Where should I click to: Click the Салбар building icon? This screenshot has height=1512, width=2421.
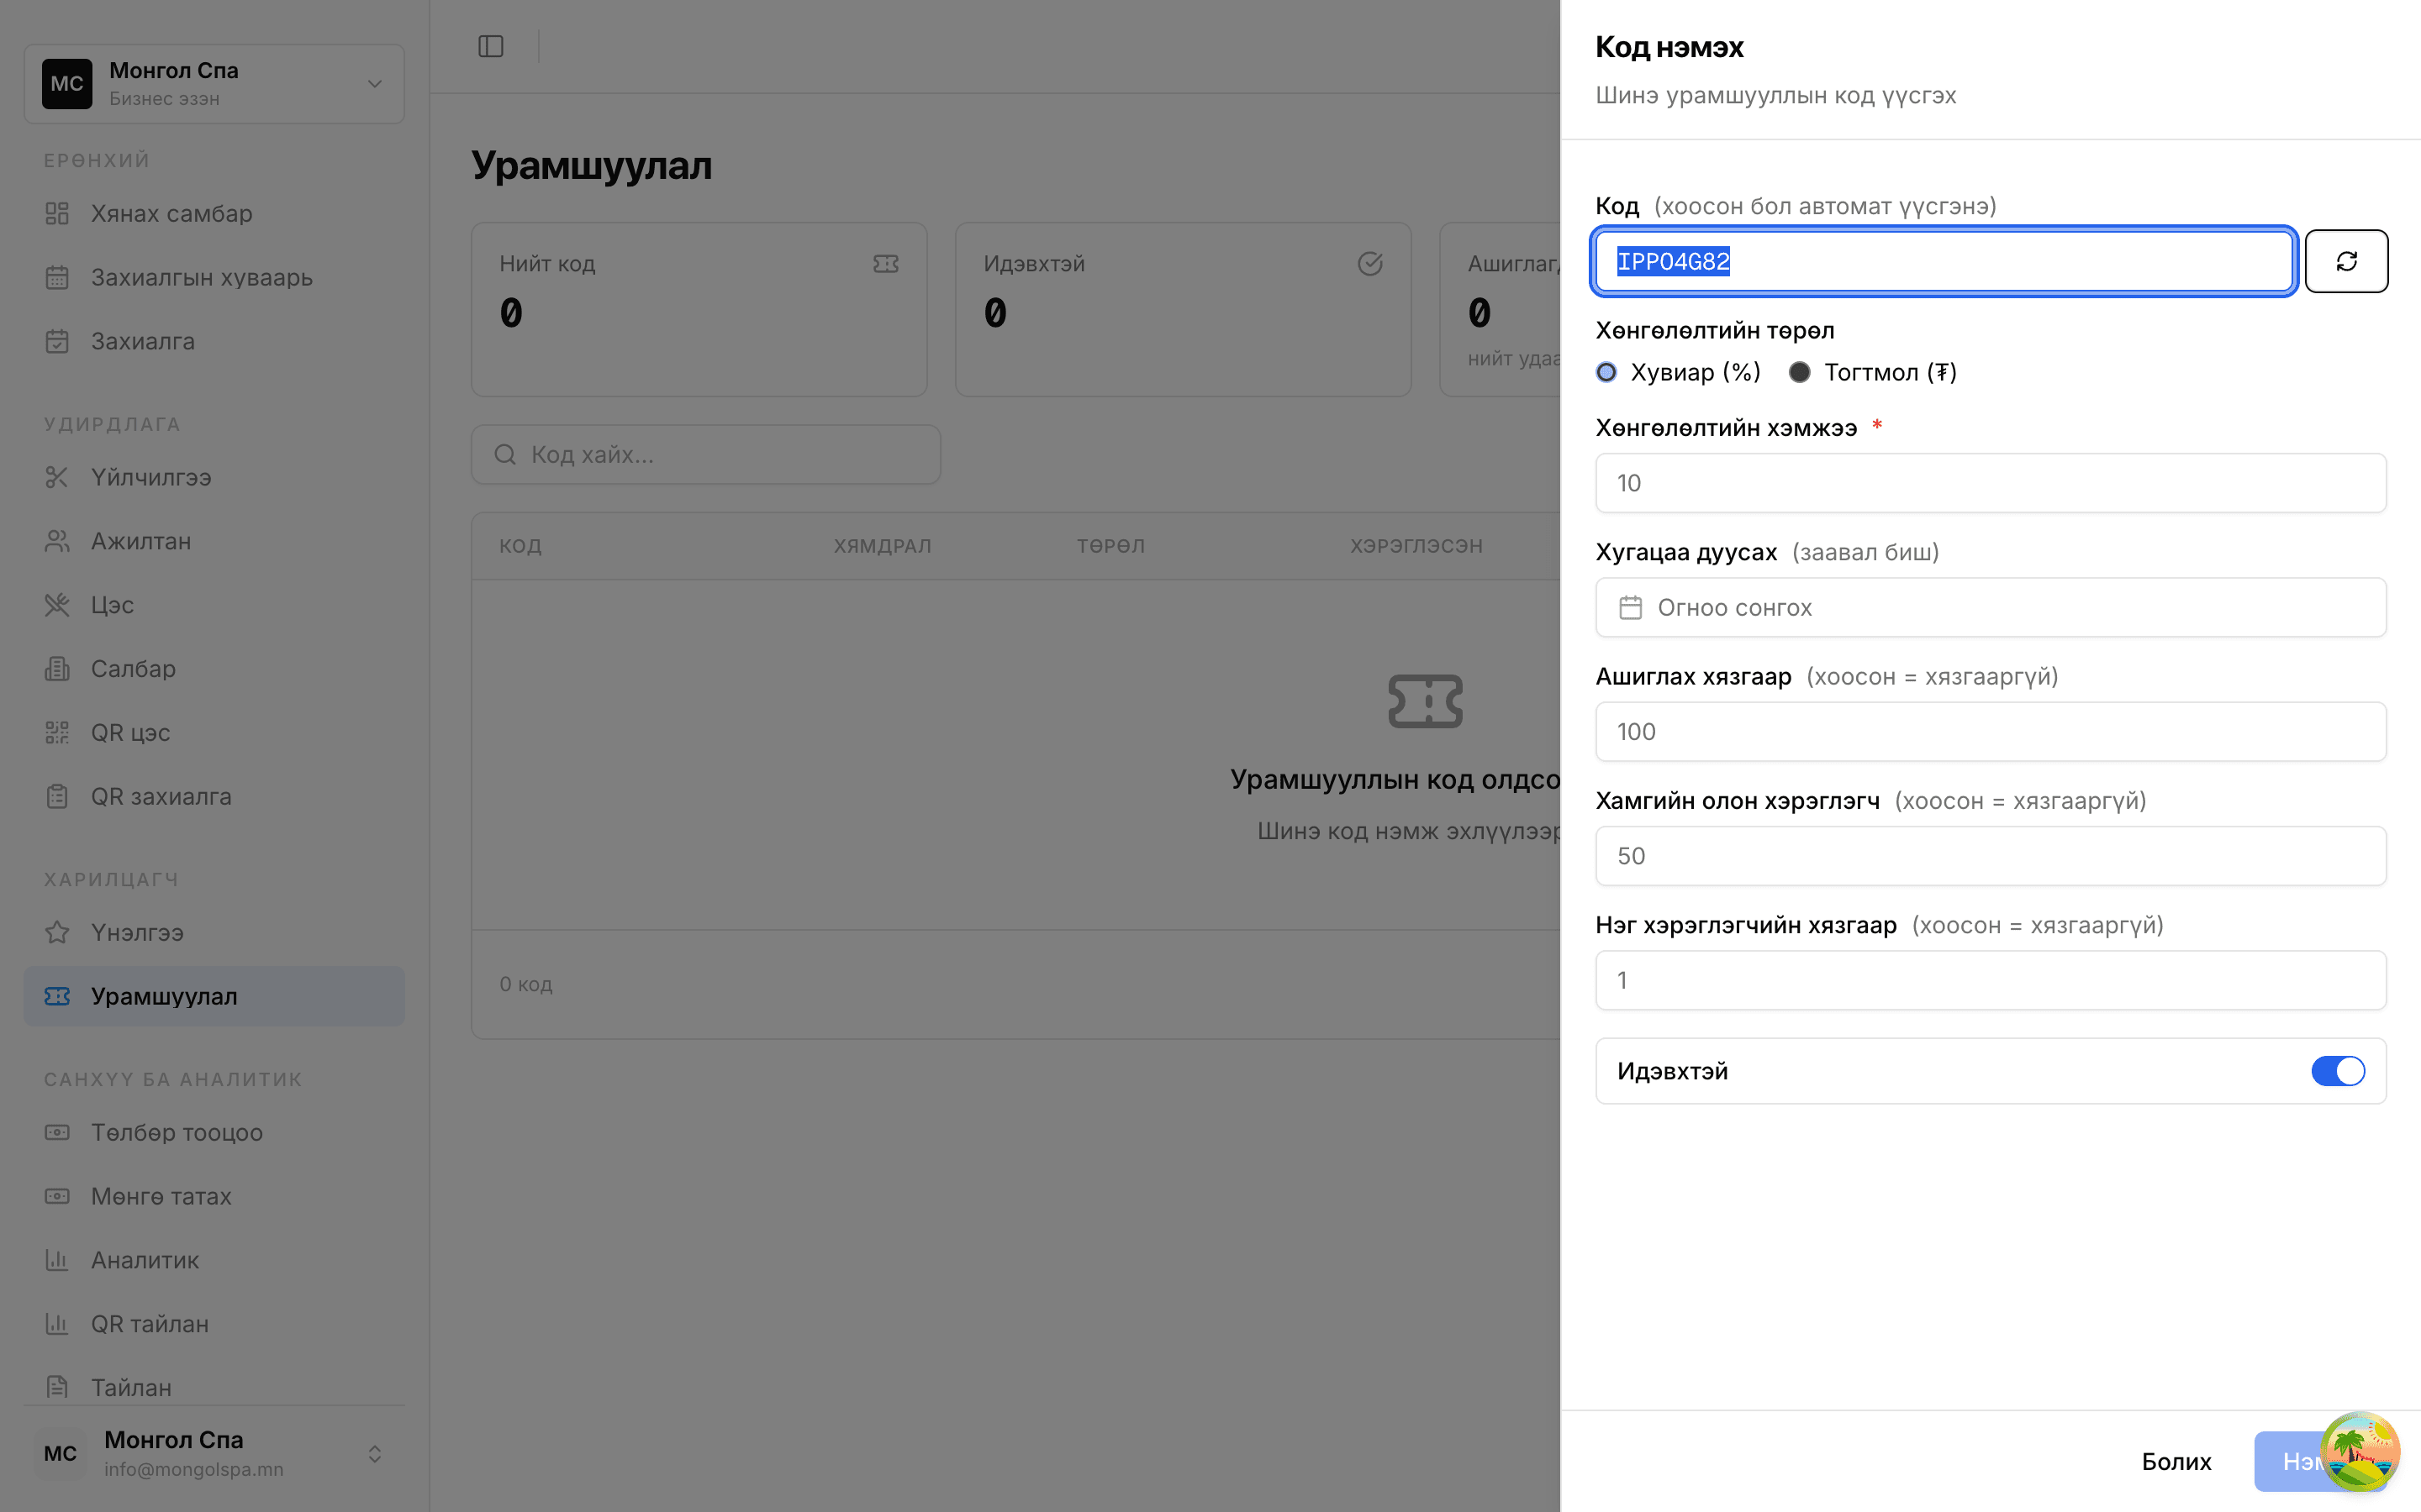click(x=57, y=669)
